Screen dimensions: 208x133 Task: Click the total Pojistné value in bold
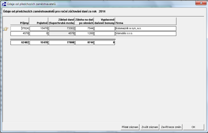coord(39,43)
